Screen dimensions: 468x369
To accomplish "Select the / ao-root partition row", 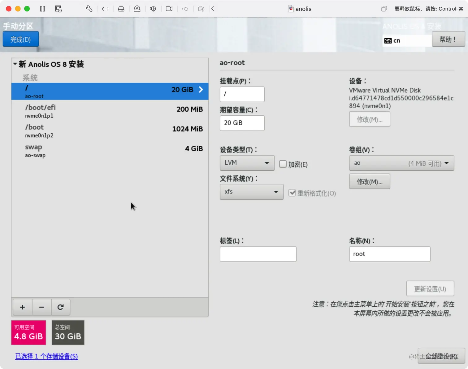I will click(110, 91).
